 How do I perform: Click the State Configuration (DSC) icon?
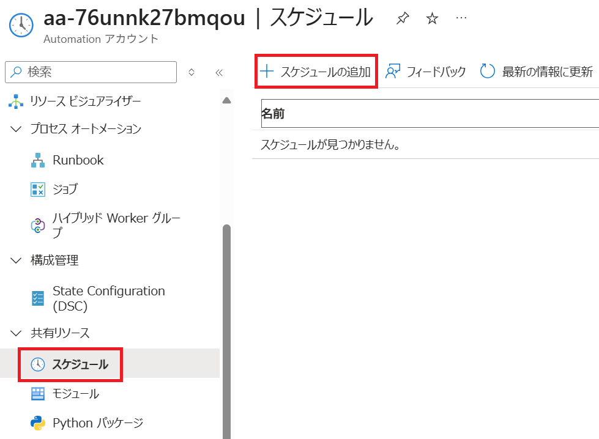pos(38,298)
